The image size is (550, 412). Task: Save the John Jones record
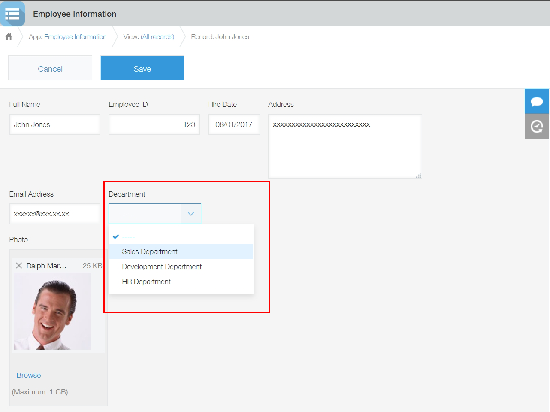pyautogui.click(x=142, y=68)
